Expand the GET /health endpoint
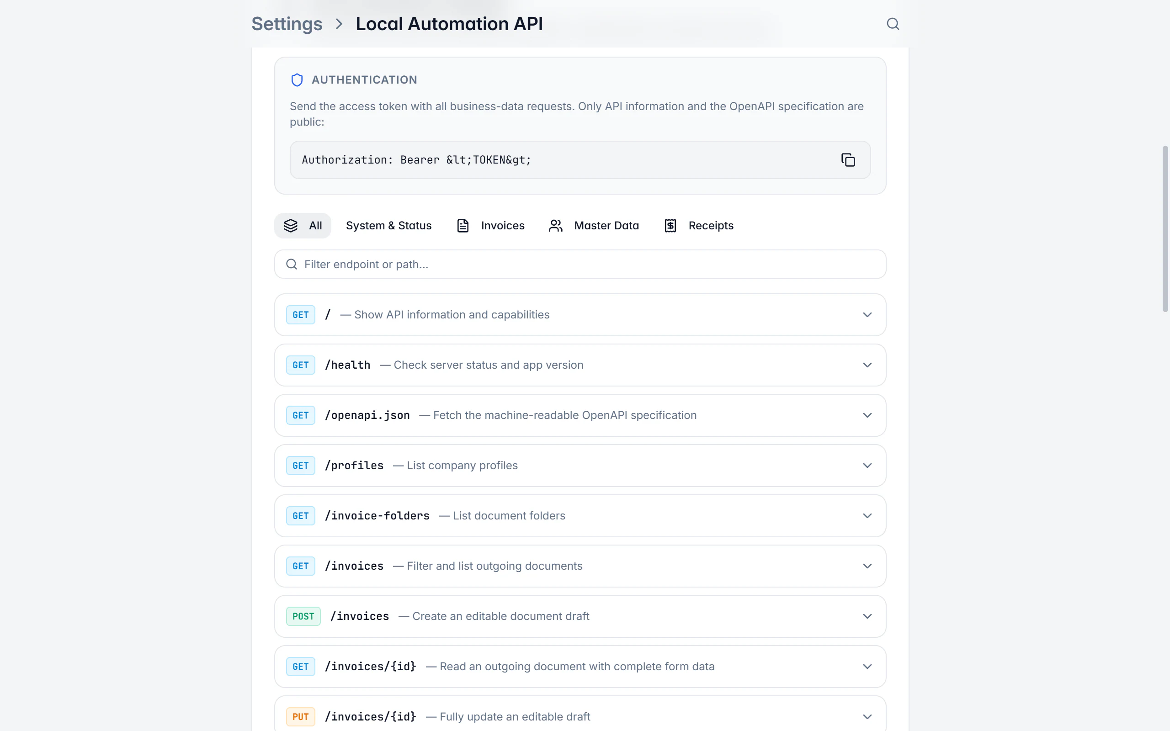Image resolution: width=1170 pixels, height=731 pixels. [580, 365]
